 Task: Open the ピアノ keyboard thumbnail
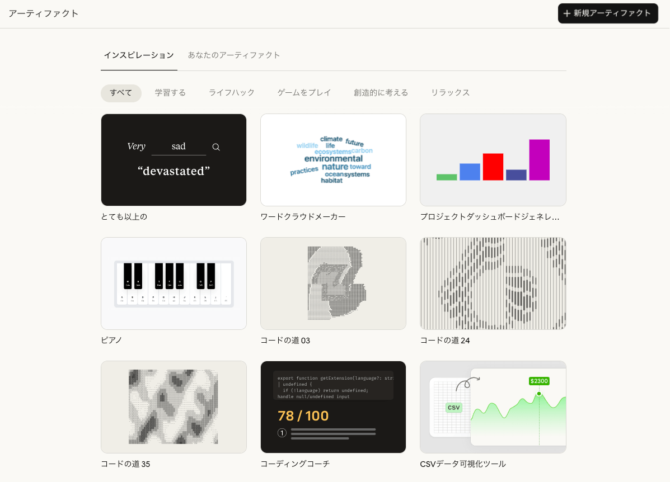(174, 283)
